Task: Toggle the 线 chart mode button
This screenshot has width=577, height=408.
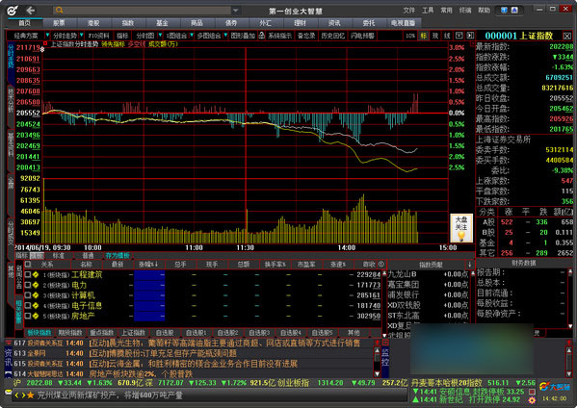Action: (x=447, y=36)
